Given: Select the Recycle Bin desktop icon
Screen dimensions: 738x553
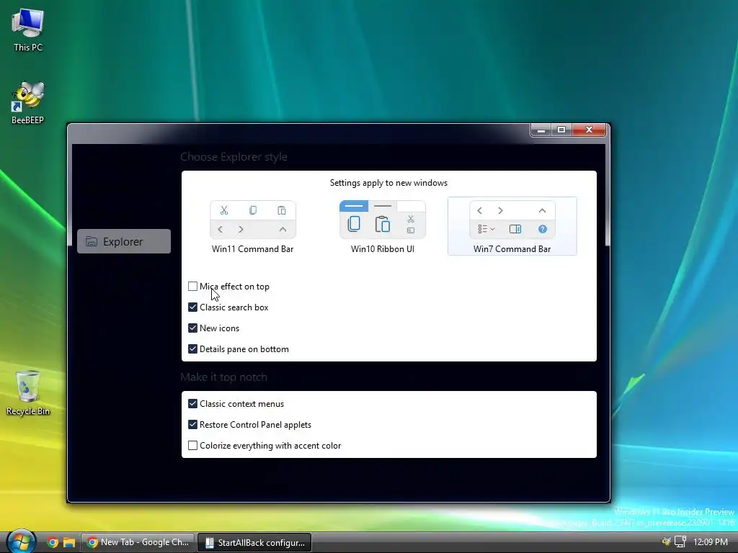Looking at the screenshot, I should [28, 393].
